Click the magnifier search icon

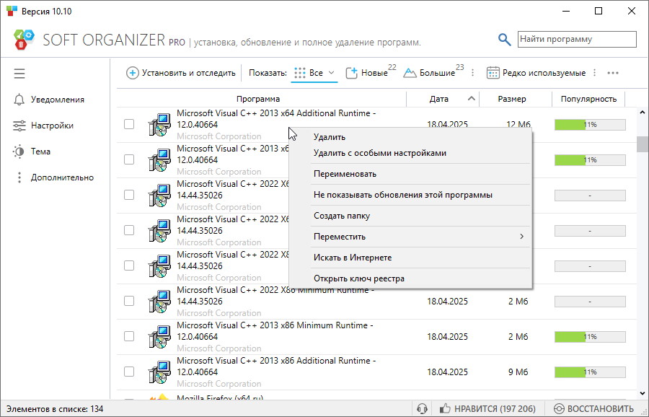pos(504,40)
